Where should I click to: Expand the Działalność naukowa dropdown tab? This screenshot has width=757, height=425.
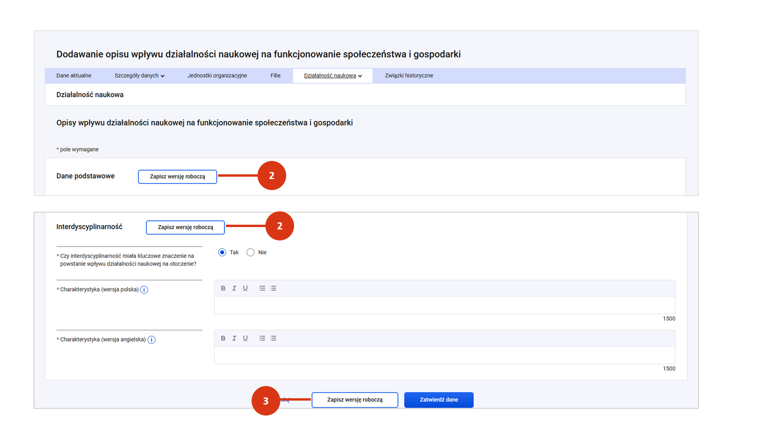click(x=332, y=76)
